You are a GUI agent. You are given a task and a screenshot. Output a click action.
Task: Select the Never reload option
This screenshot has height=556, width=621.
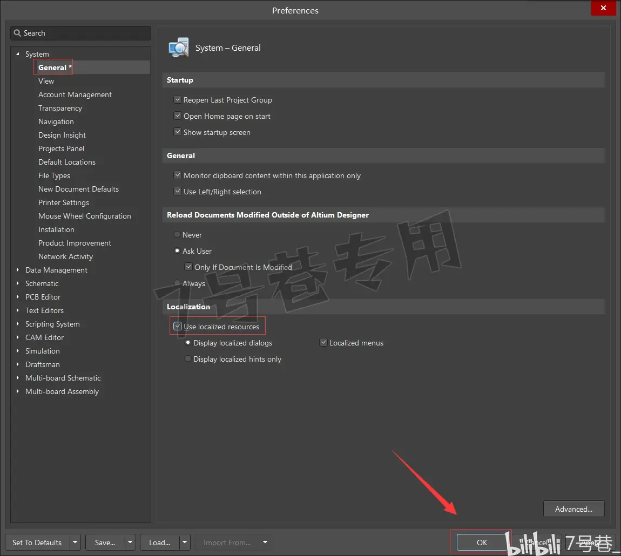click(177, 235)
